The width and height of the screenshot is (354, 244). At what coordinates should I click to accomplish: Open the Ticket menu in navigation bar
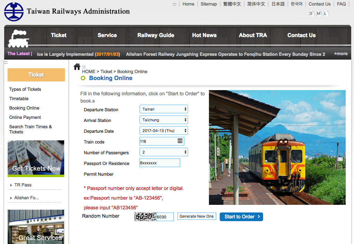(x=59, y=35)
